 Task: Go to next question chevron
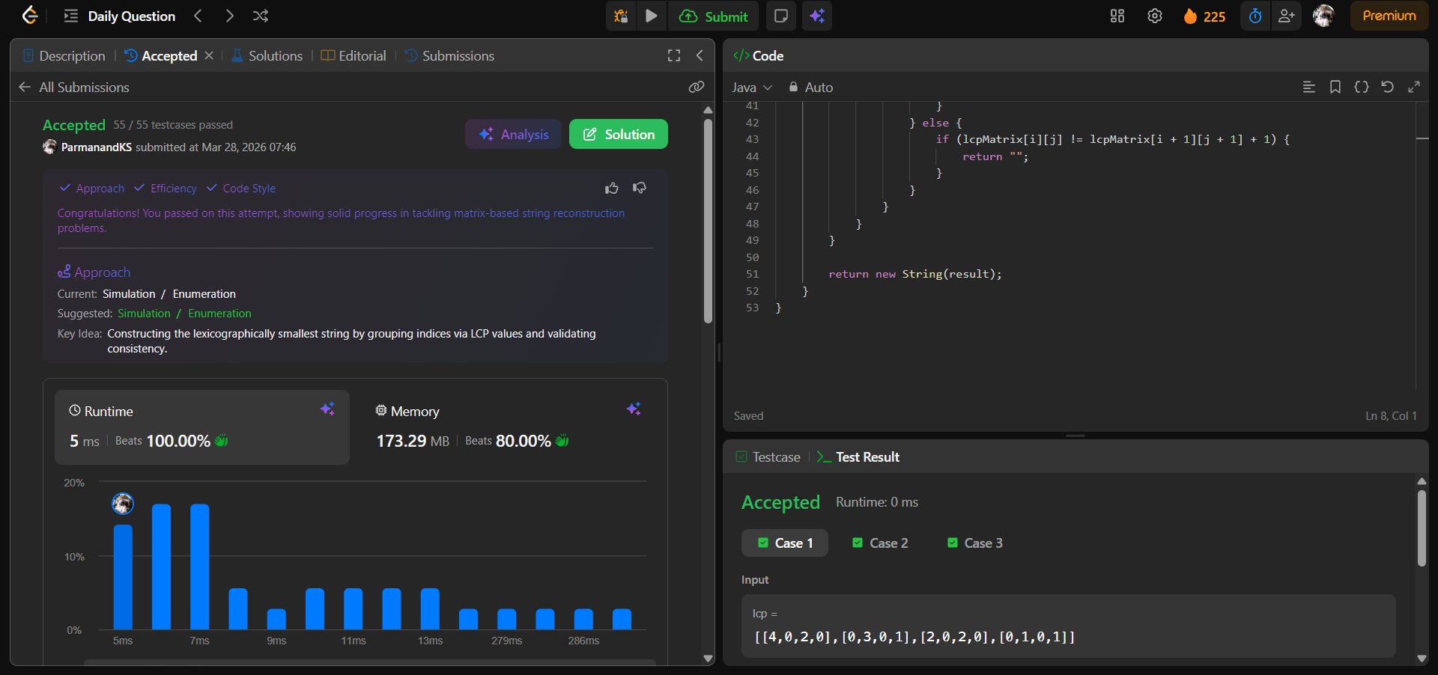point(230,16)
